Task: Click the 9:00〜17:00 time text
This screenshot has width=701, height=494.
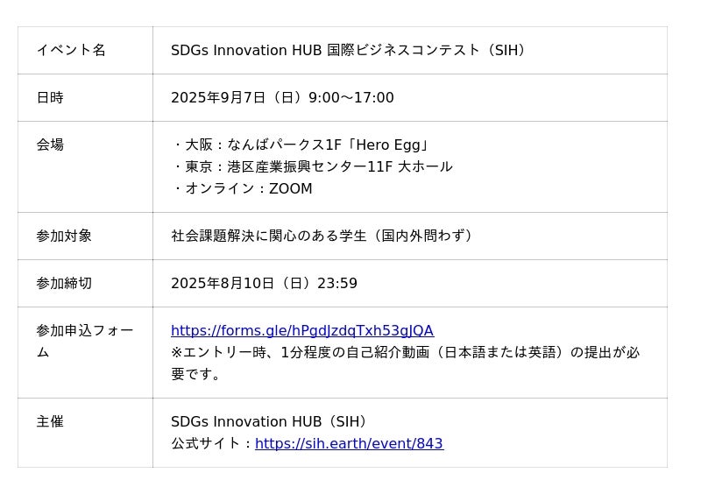Action: (351, 98)
